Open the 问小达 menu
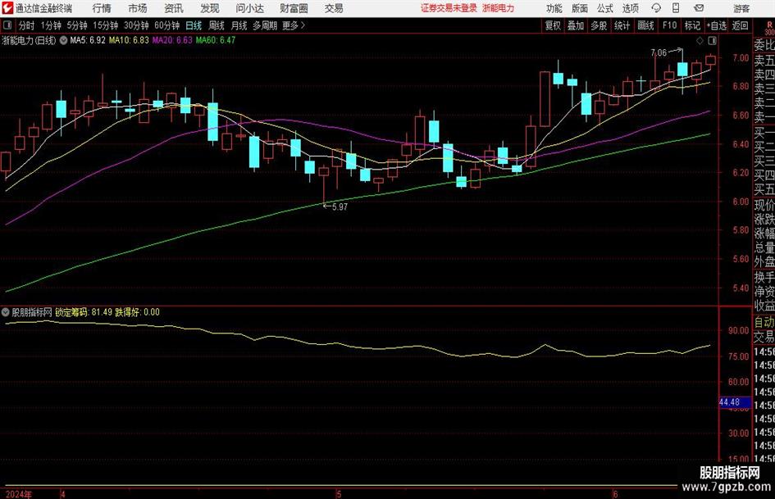Image resolution: width=775 pixels, height=499 pixels. tap(250, 8)
